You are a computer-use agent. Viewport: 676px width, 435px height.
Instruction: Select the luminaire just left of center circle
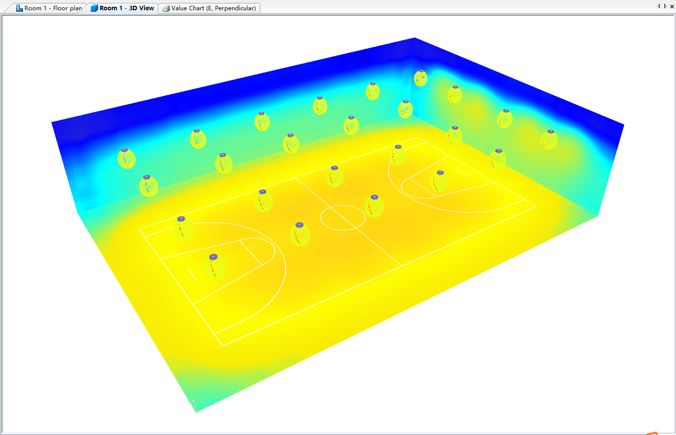[x=300, y=234]
